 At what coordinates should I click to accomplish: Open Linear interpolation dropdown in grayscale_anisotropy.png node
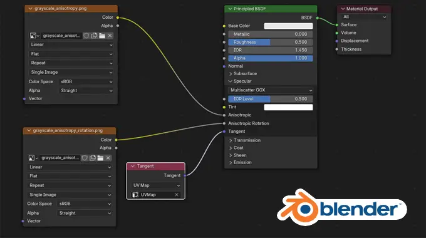coord(71,44)
